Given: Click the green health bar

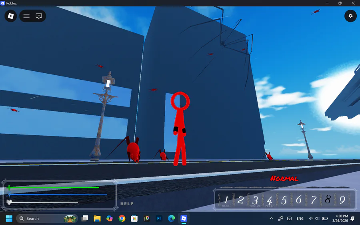Looking at the screenshot, I should pyautogui.click(x=55, y=188).
